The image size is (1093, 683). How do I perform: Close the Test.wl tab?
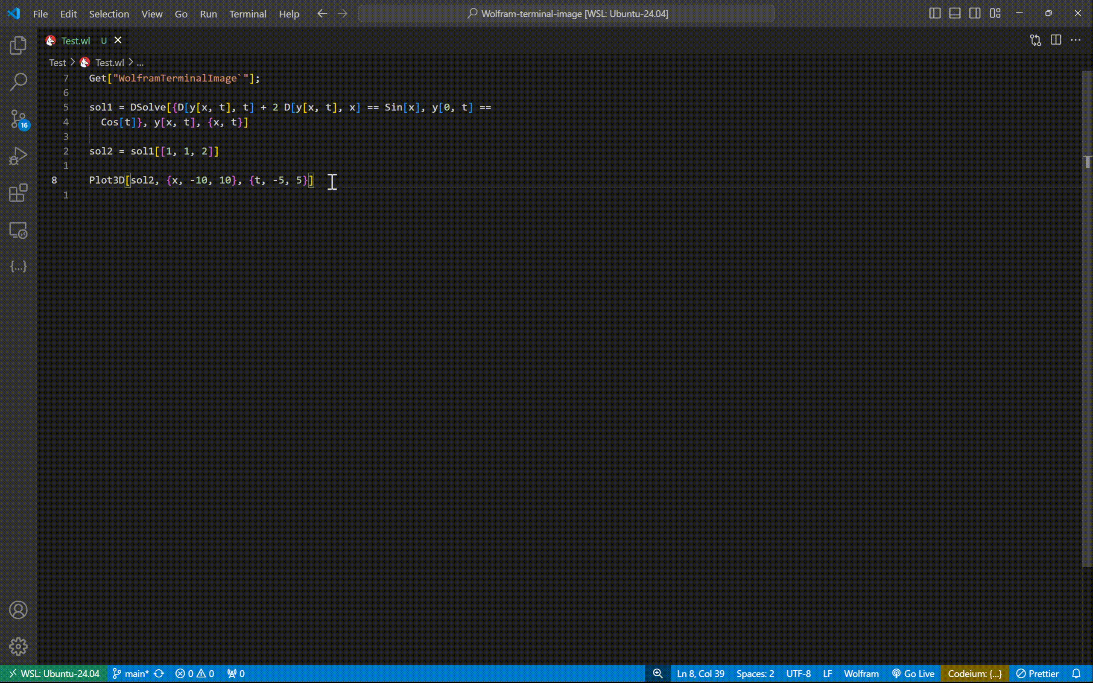coord(118,40)
